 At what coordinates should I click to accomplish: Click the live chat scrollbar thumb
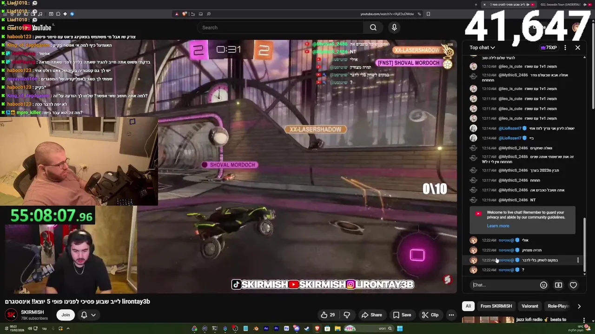(585, 245)
